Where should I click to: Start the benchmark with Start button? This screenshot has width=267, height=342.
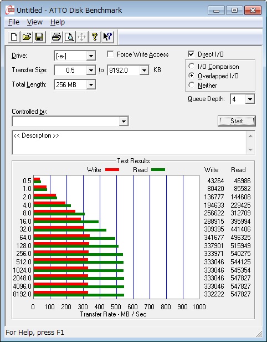(237, 121)
